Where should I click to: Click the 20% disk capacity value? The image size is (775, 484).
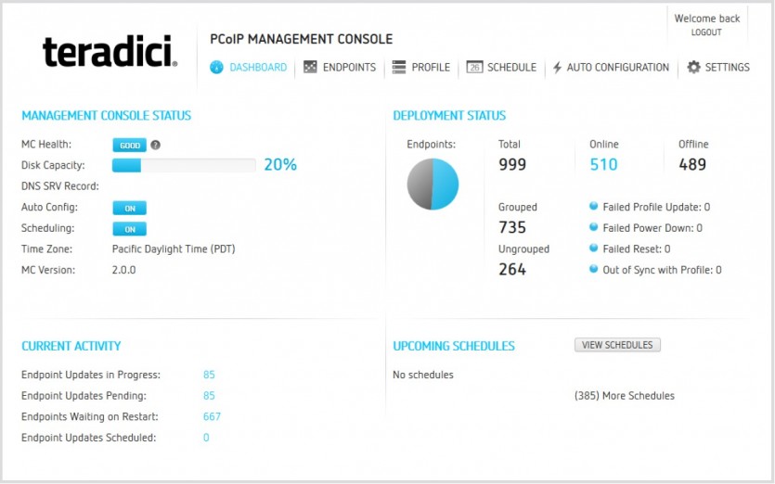280,164
